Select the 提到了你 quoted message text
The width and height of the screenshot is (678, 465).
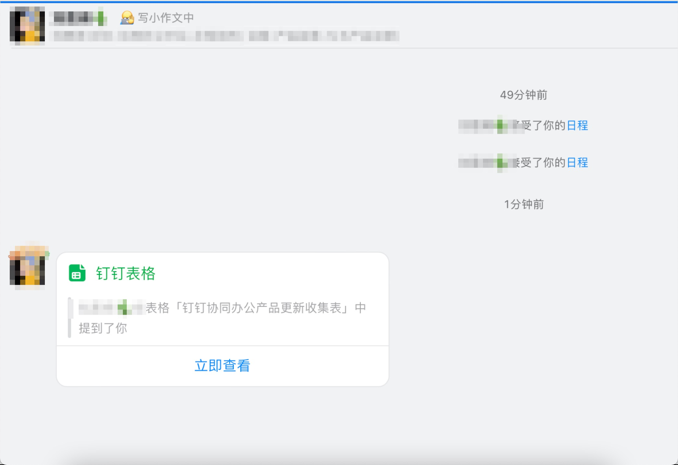click(x=103, y=328)
